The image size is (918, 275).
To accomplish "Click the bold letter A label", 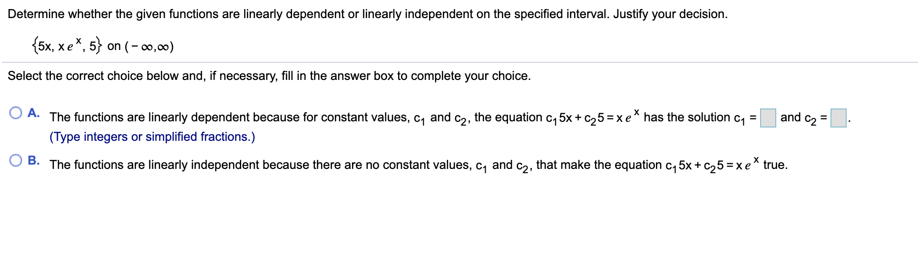I will [33, 113].
